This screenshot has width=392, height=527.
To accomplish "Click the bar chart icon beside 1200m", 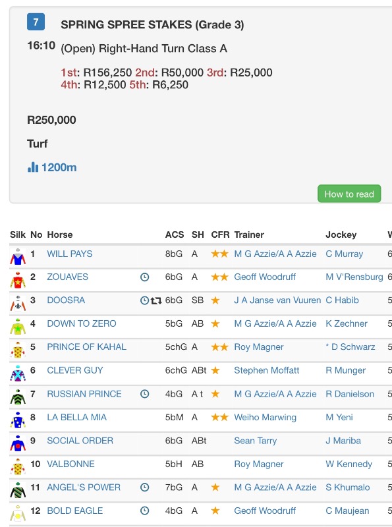I will click(x=33, y=167).
